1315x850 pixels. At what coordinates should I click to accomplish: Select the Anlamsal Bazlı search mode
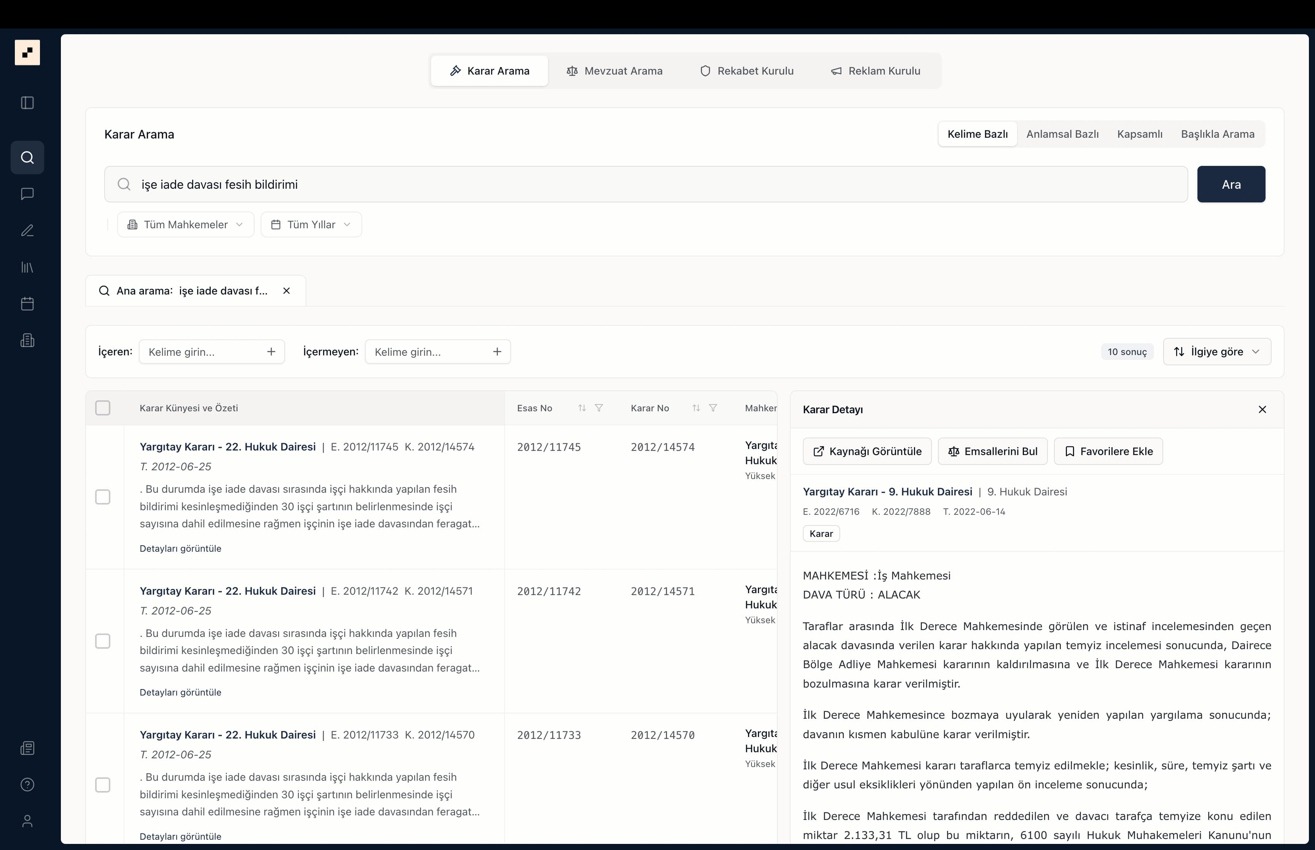tap(1062, 134)
